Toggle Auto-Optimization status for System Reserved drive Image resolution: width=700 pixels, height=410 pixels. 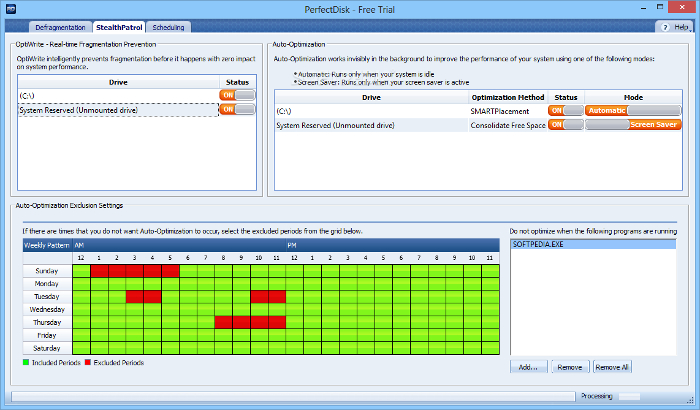coord(566,124)
